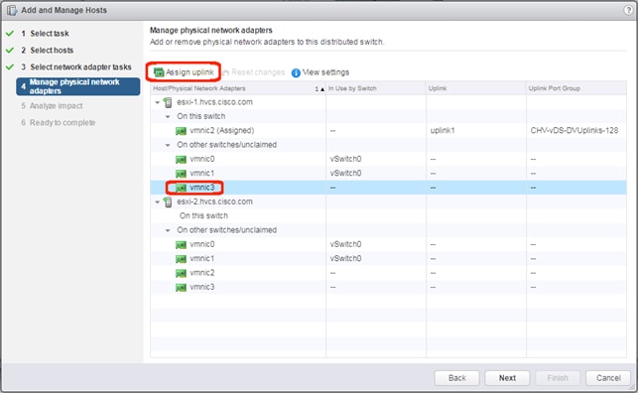Click the vmnic2 (Assigned) adapter icon
This screenshot has height=393, width=638.
pos(181,131)
